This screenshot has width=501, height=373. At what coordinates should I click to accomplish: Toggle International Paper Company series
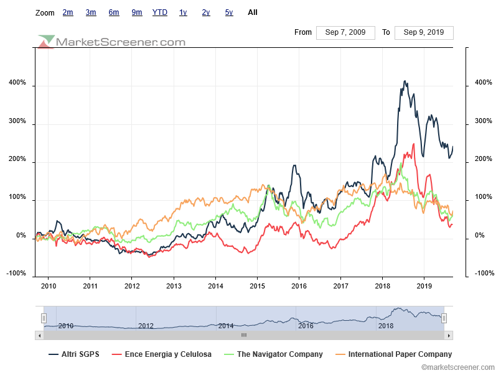393,354
